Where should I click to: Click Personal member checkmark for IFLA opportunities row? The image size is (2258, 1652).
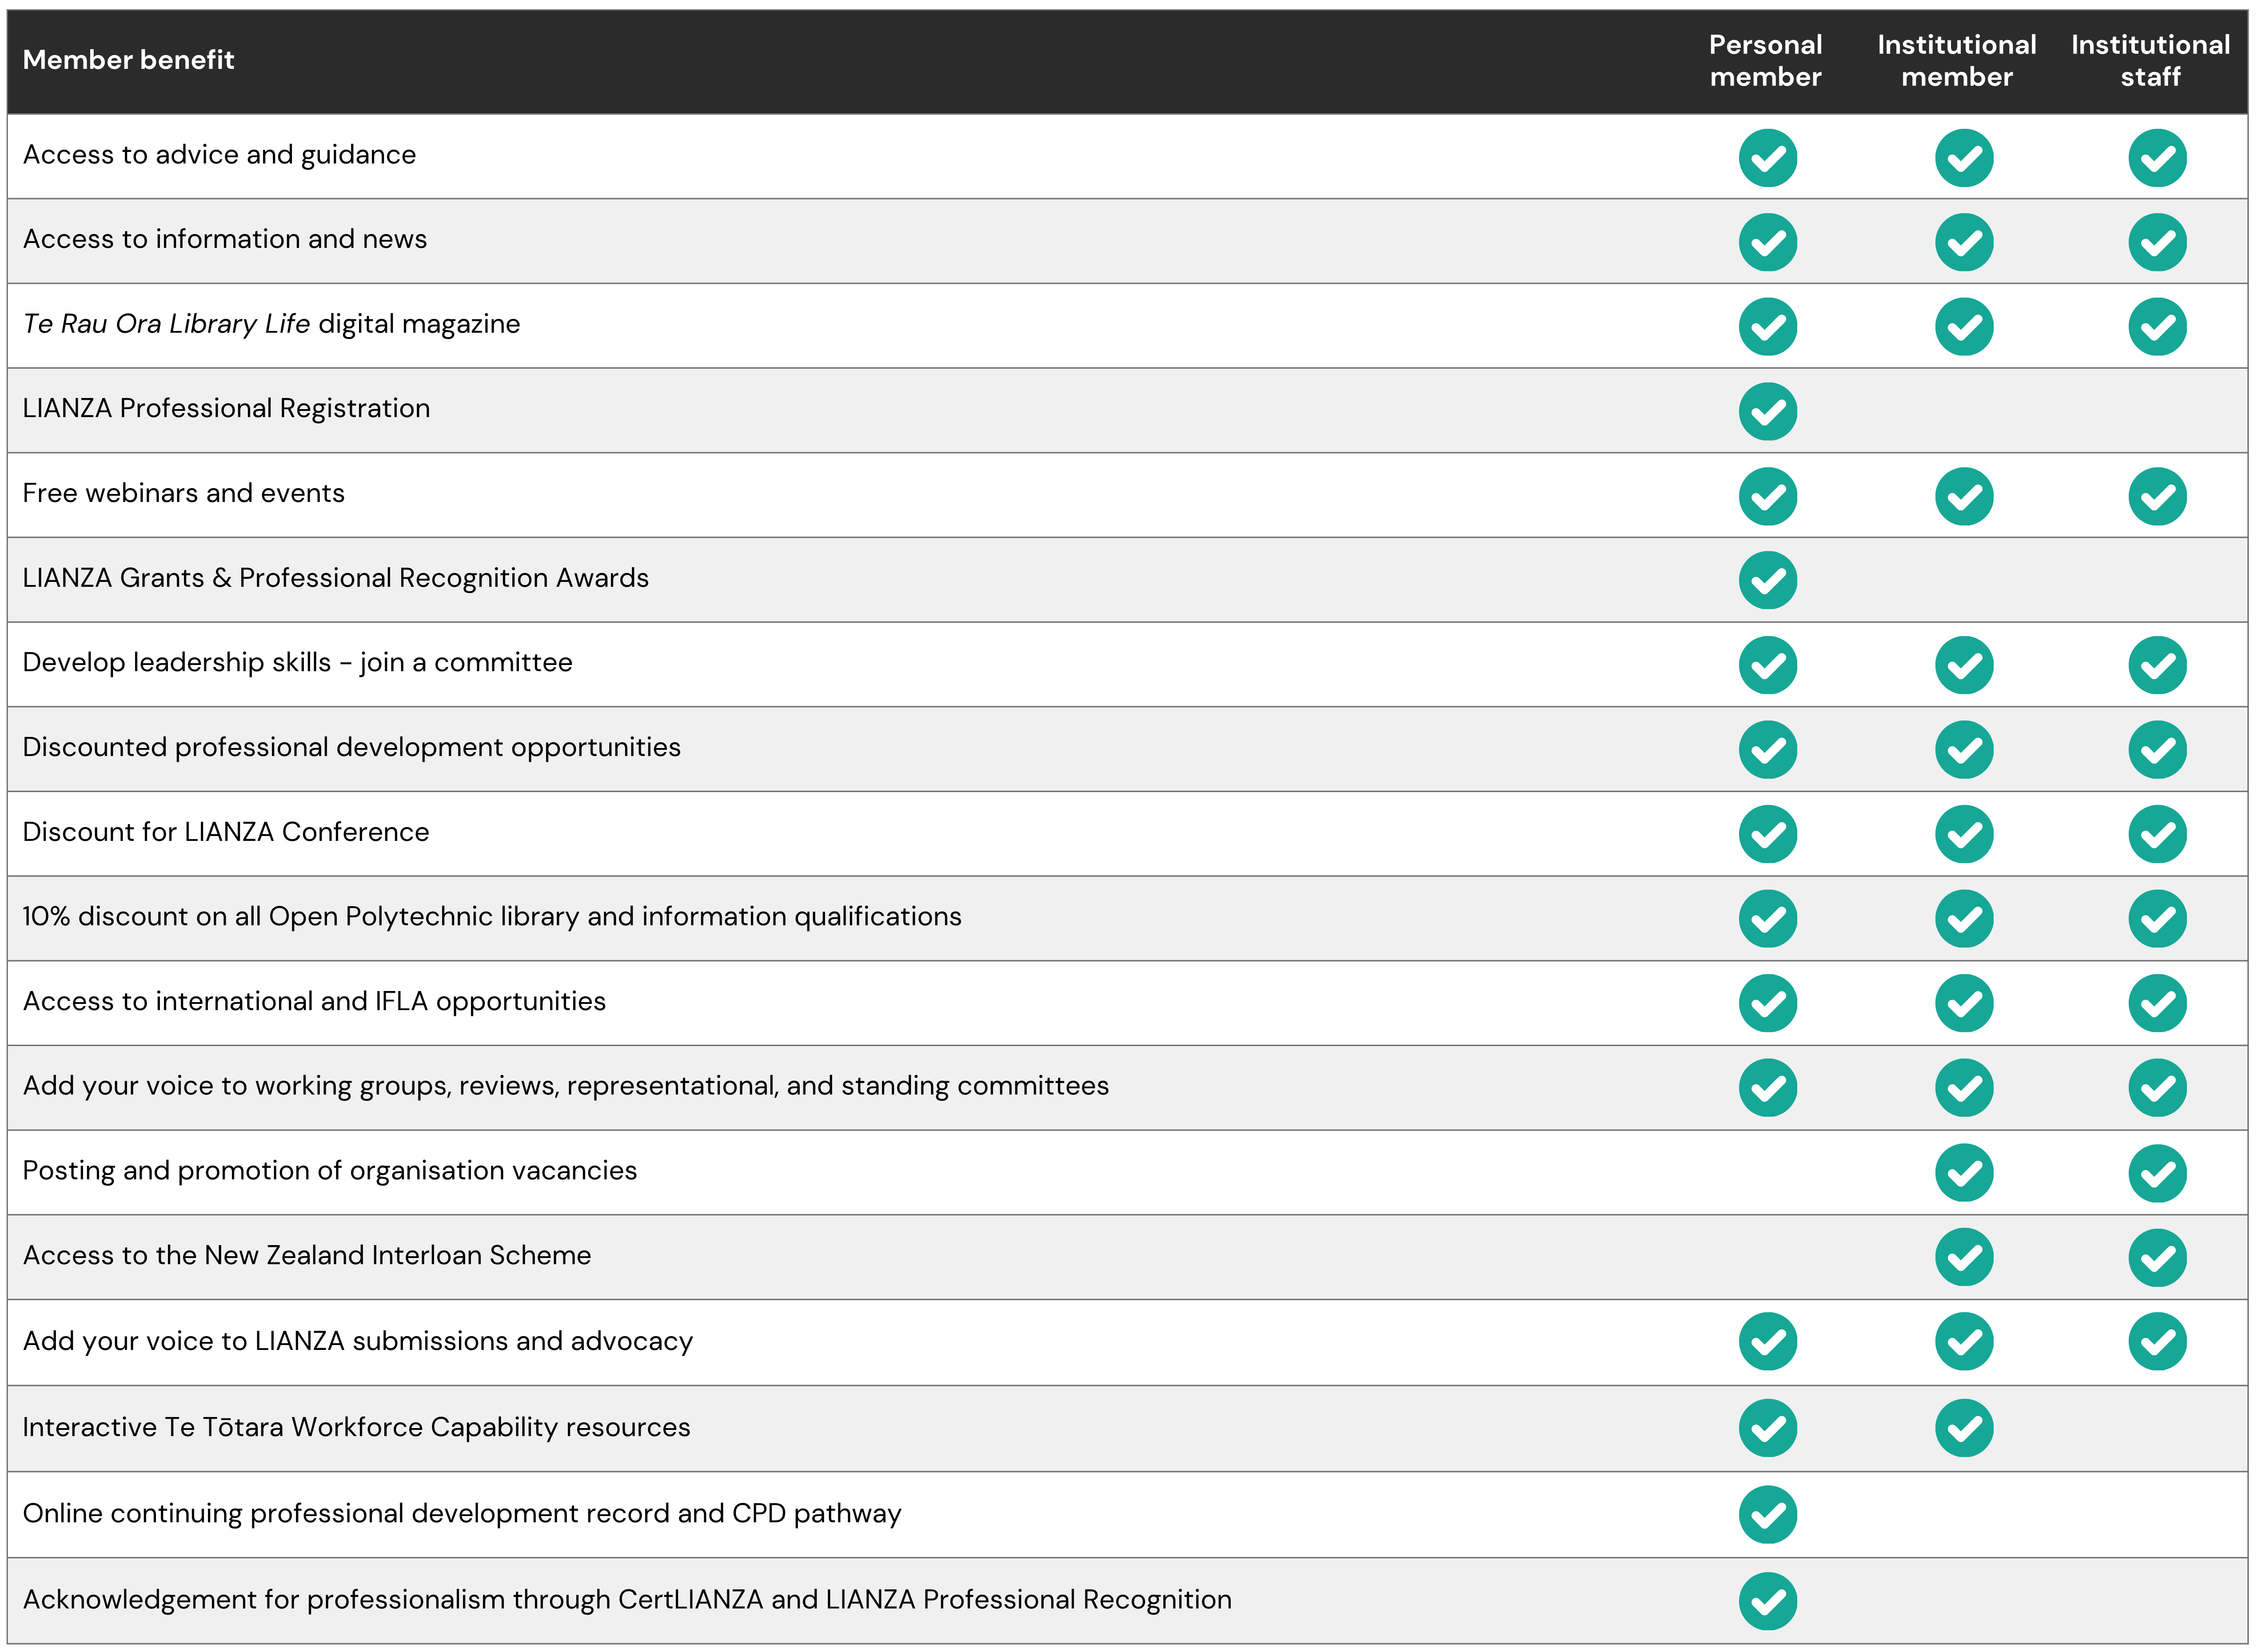(1767, 1003)
